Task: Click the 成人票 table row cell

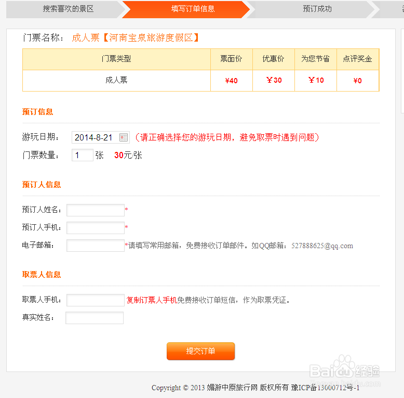Action: [x=116, y=81]
